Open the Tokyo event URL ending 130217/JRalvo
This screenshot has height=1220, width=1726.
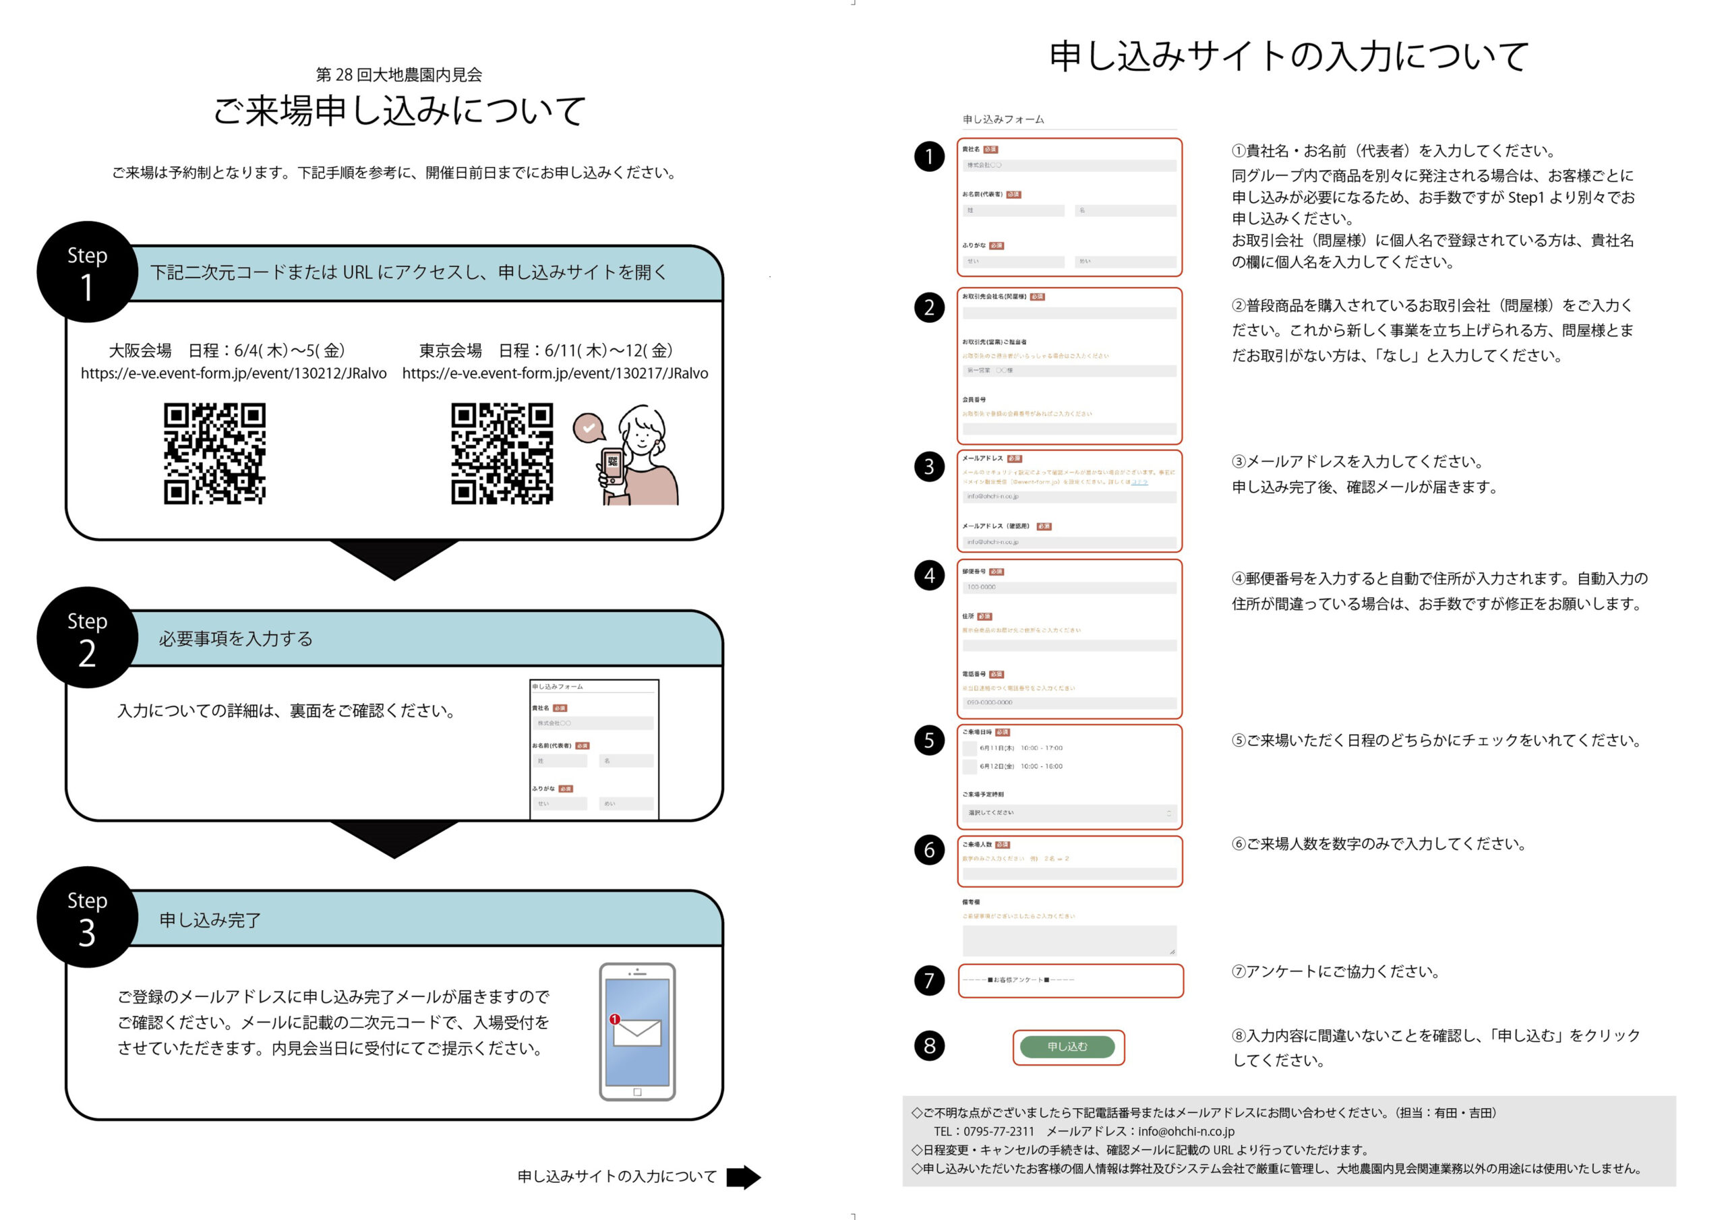[555, 373]
